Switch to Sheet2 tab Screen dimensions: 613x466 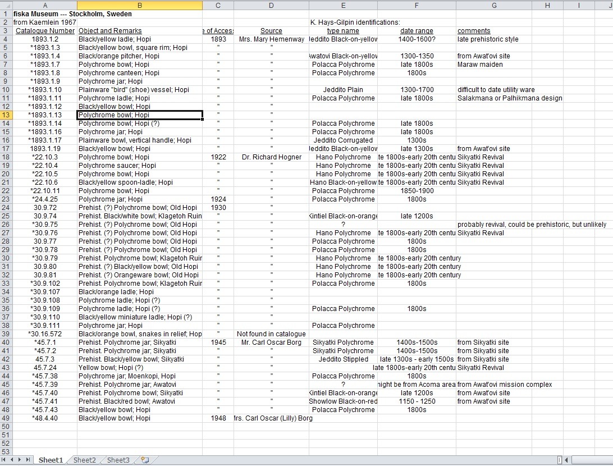[x=84, y=460]
